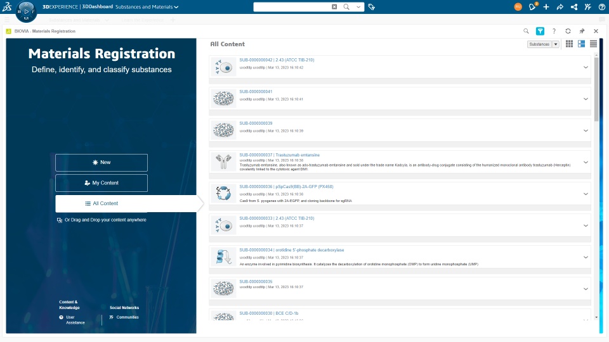Screen dimensions: 609x342
Task: Open SUB-0000000037 Trastuzumab emtansine link
Action: click(x=279, y=155)
